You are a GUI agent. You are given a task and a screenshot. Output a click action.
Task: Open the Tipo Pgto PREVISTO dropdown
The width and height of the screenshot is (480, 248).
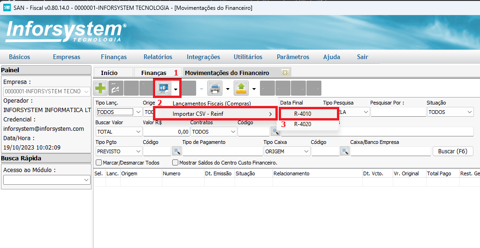coord(119,151)
